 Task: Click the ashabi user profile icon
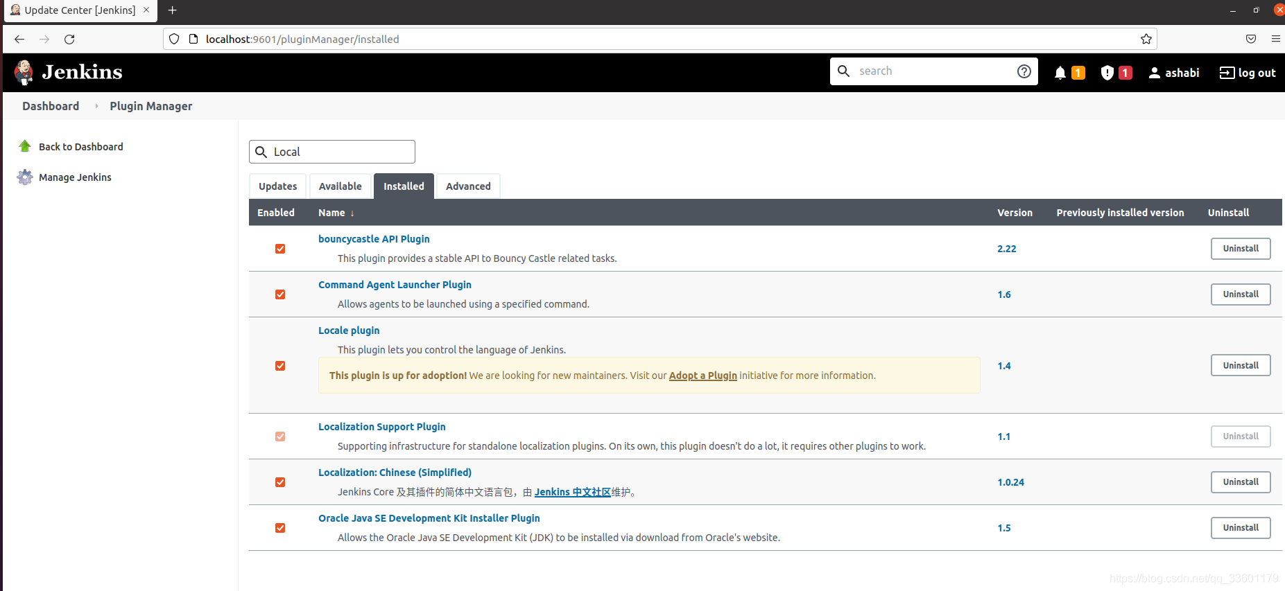point(1155,73)
